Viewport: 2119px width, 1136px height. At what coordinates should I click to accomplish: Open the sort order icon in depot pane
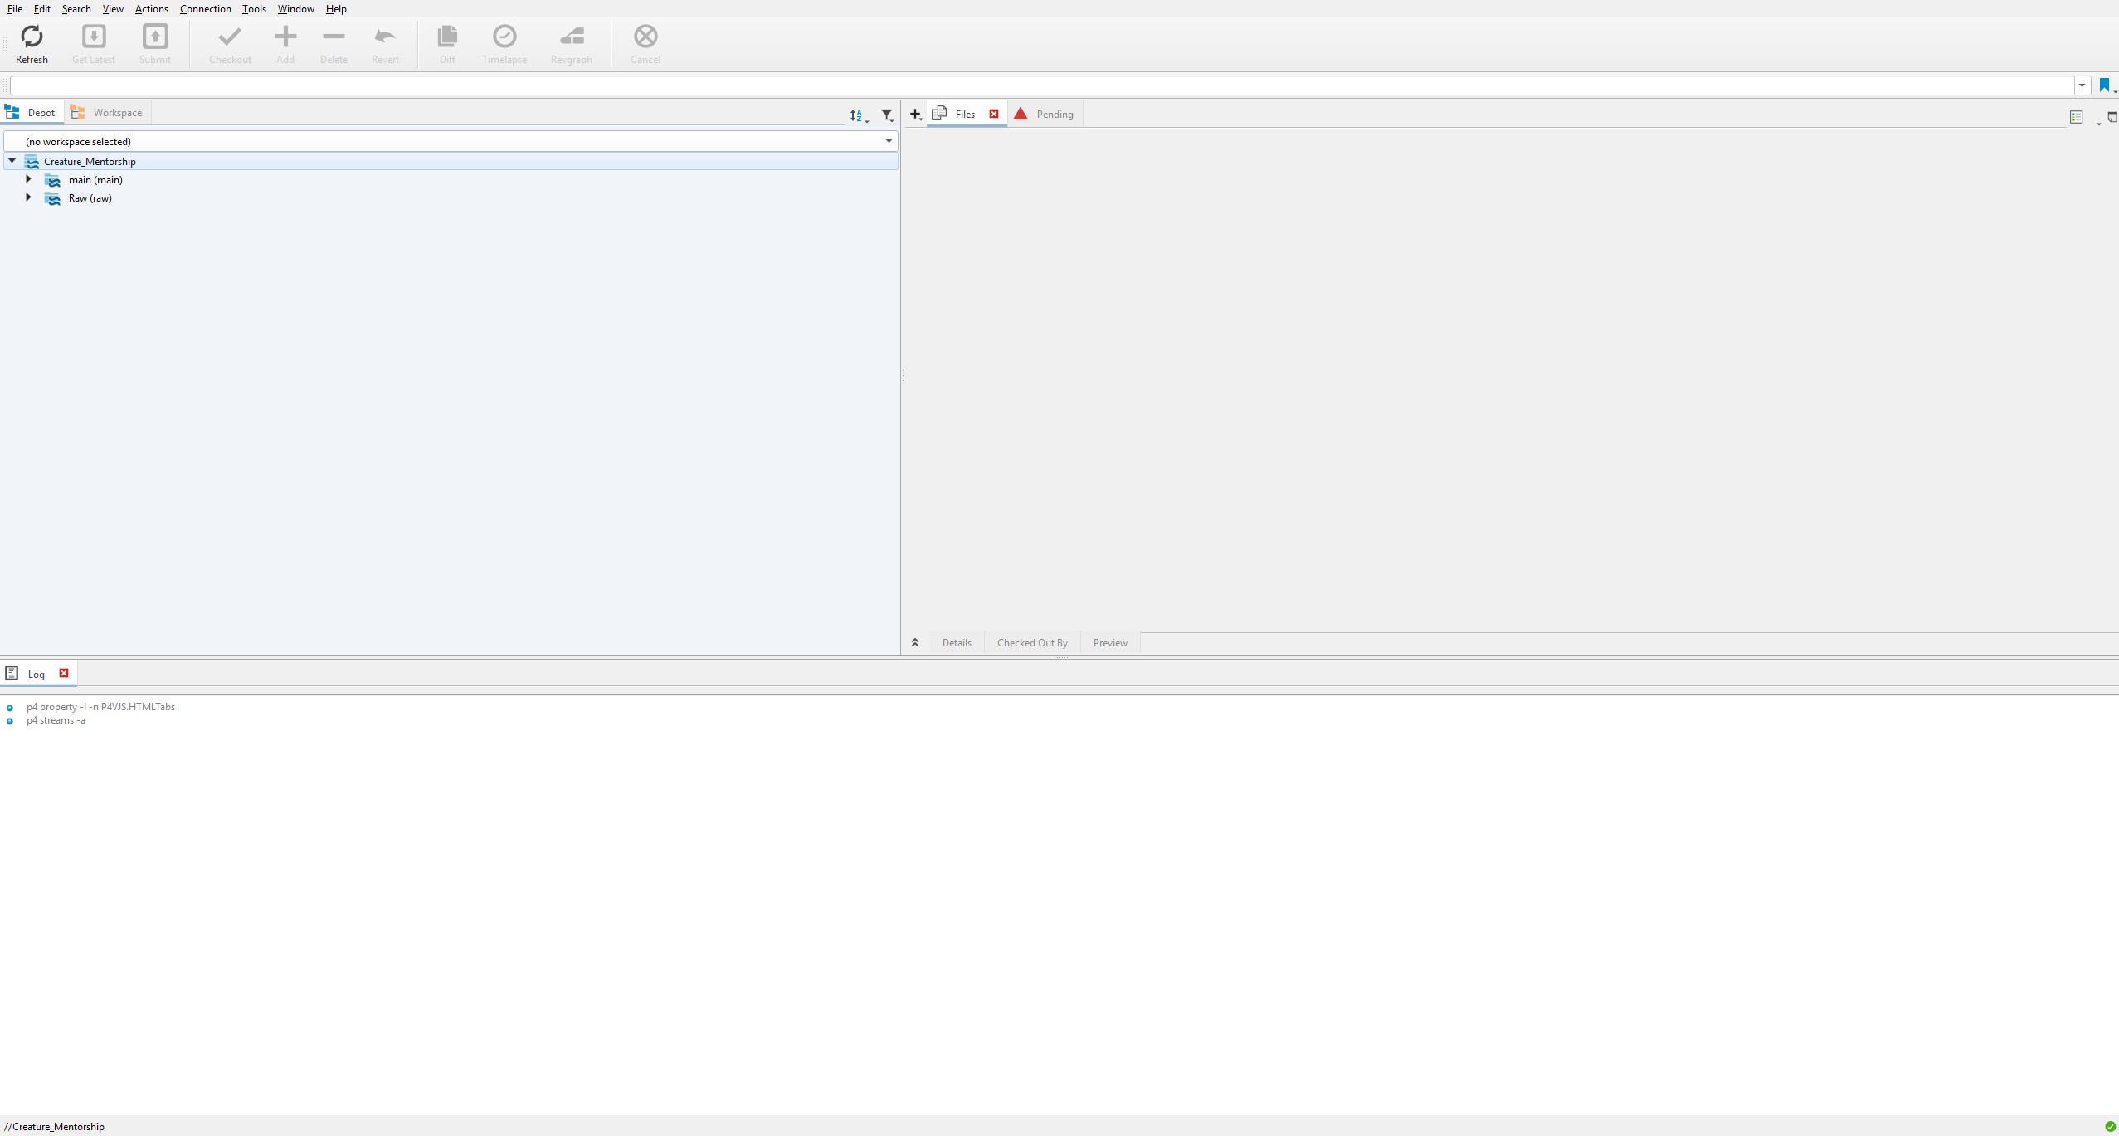coord(857,115)
